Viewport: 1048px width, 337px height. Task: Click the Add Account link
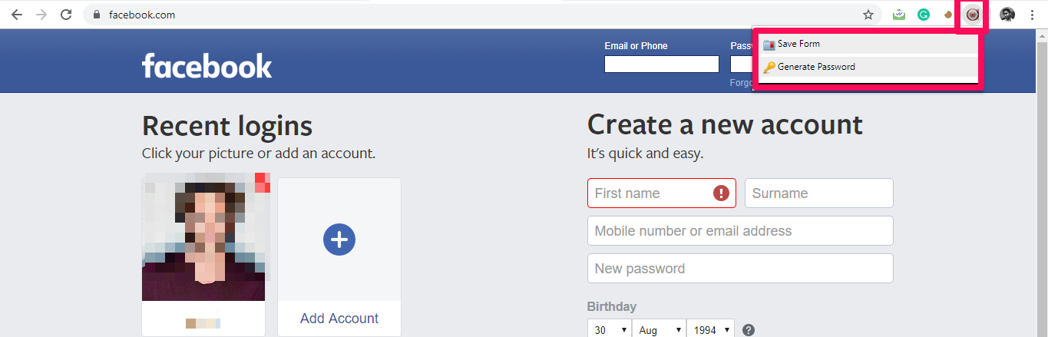tap(339, 319)
